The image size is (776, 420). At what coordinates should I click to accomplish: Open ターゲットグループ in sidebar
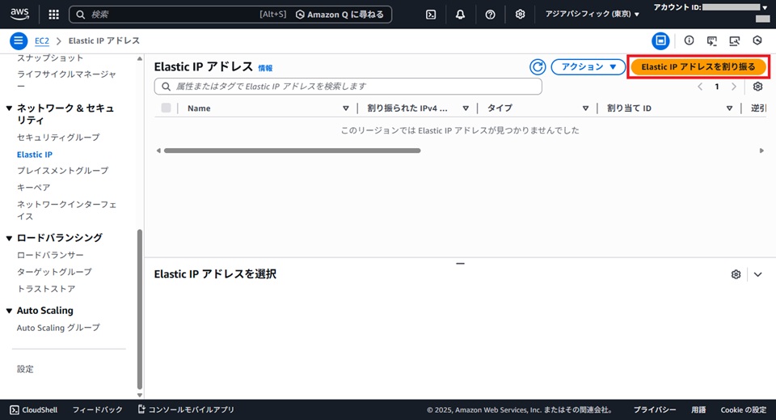[54, 272]
